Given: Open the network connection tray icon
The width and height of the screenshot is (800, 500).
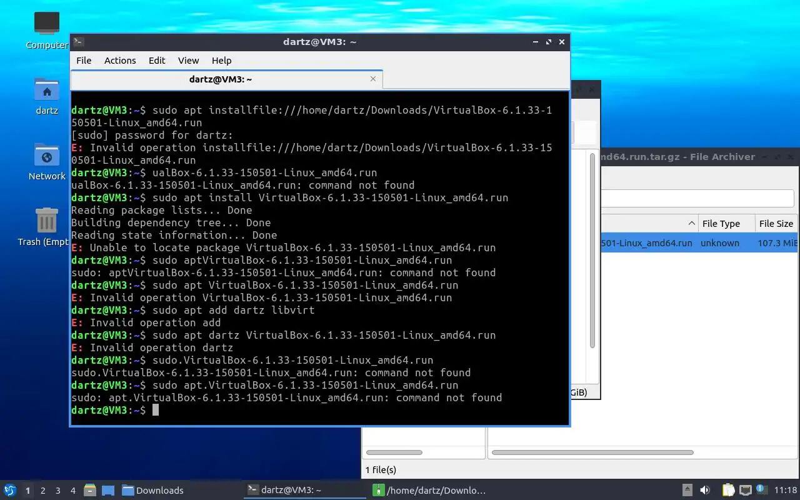Looking at the screenshot, I should tap(745, 491).
